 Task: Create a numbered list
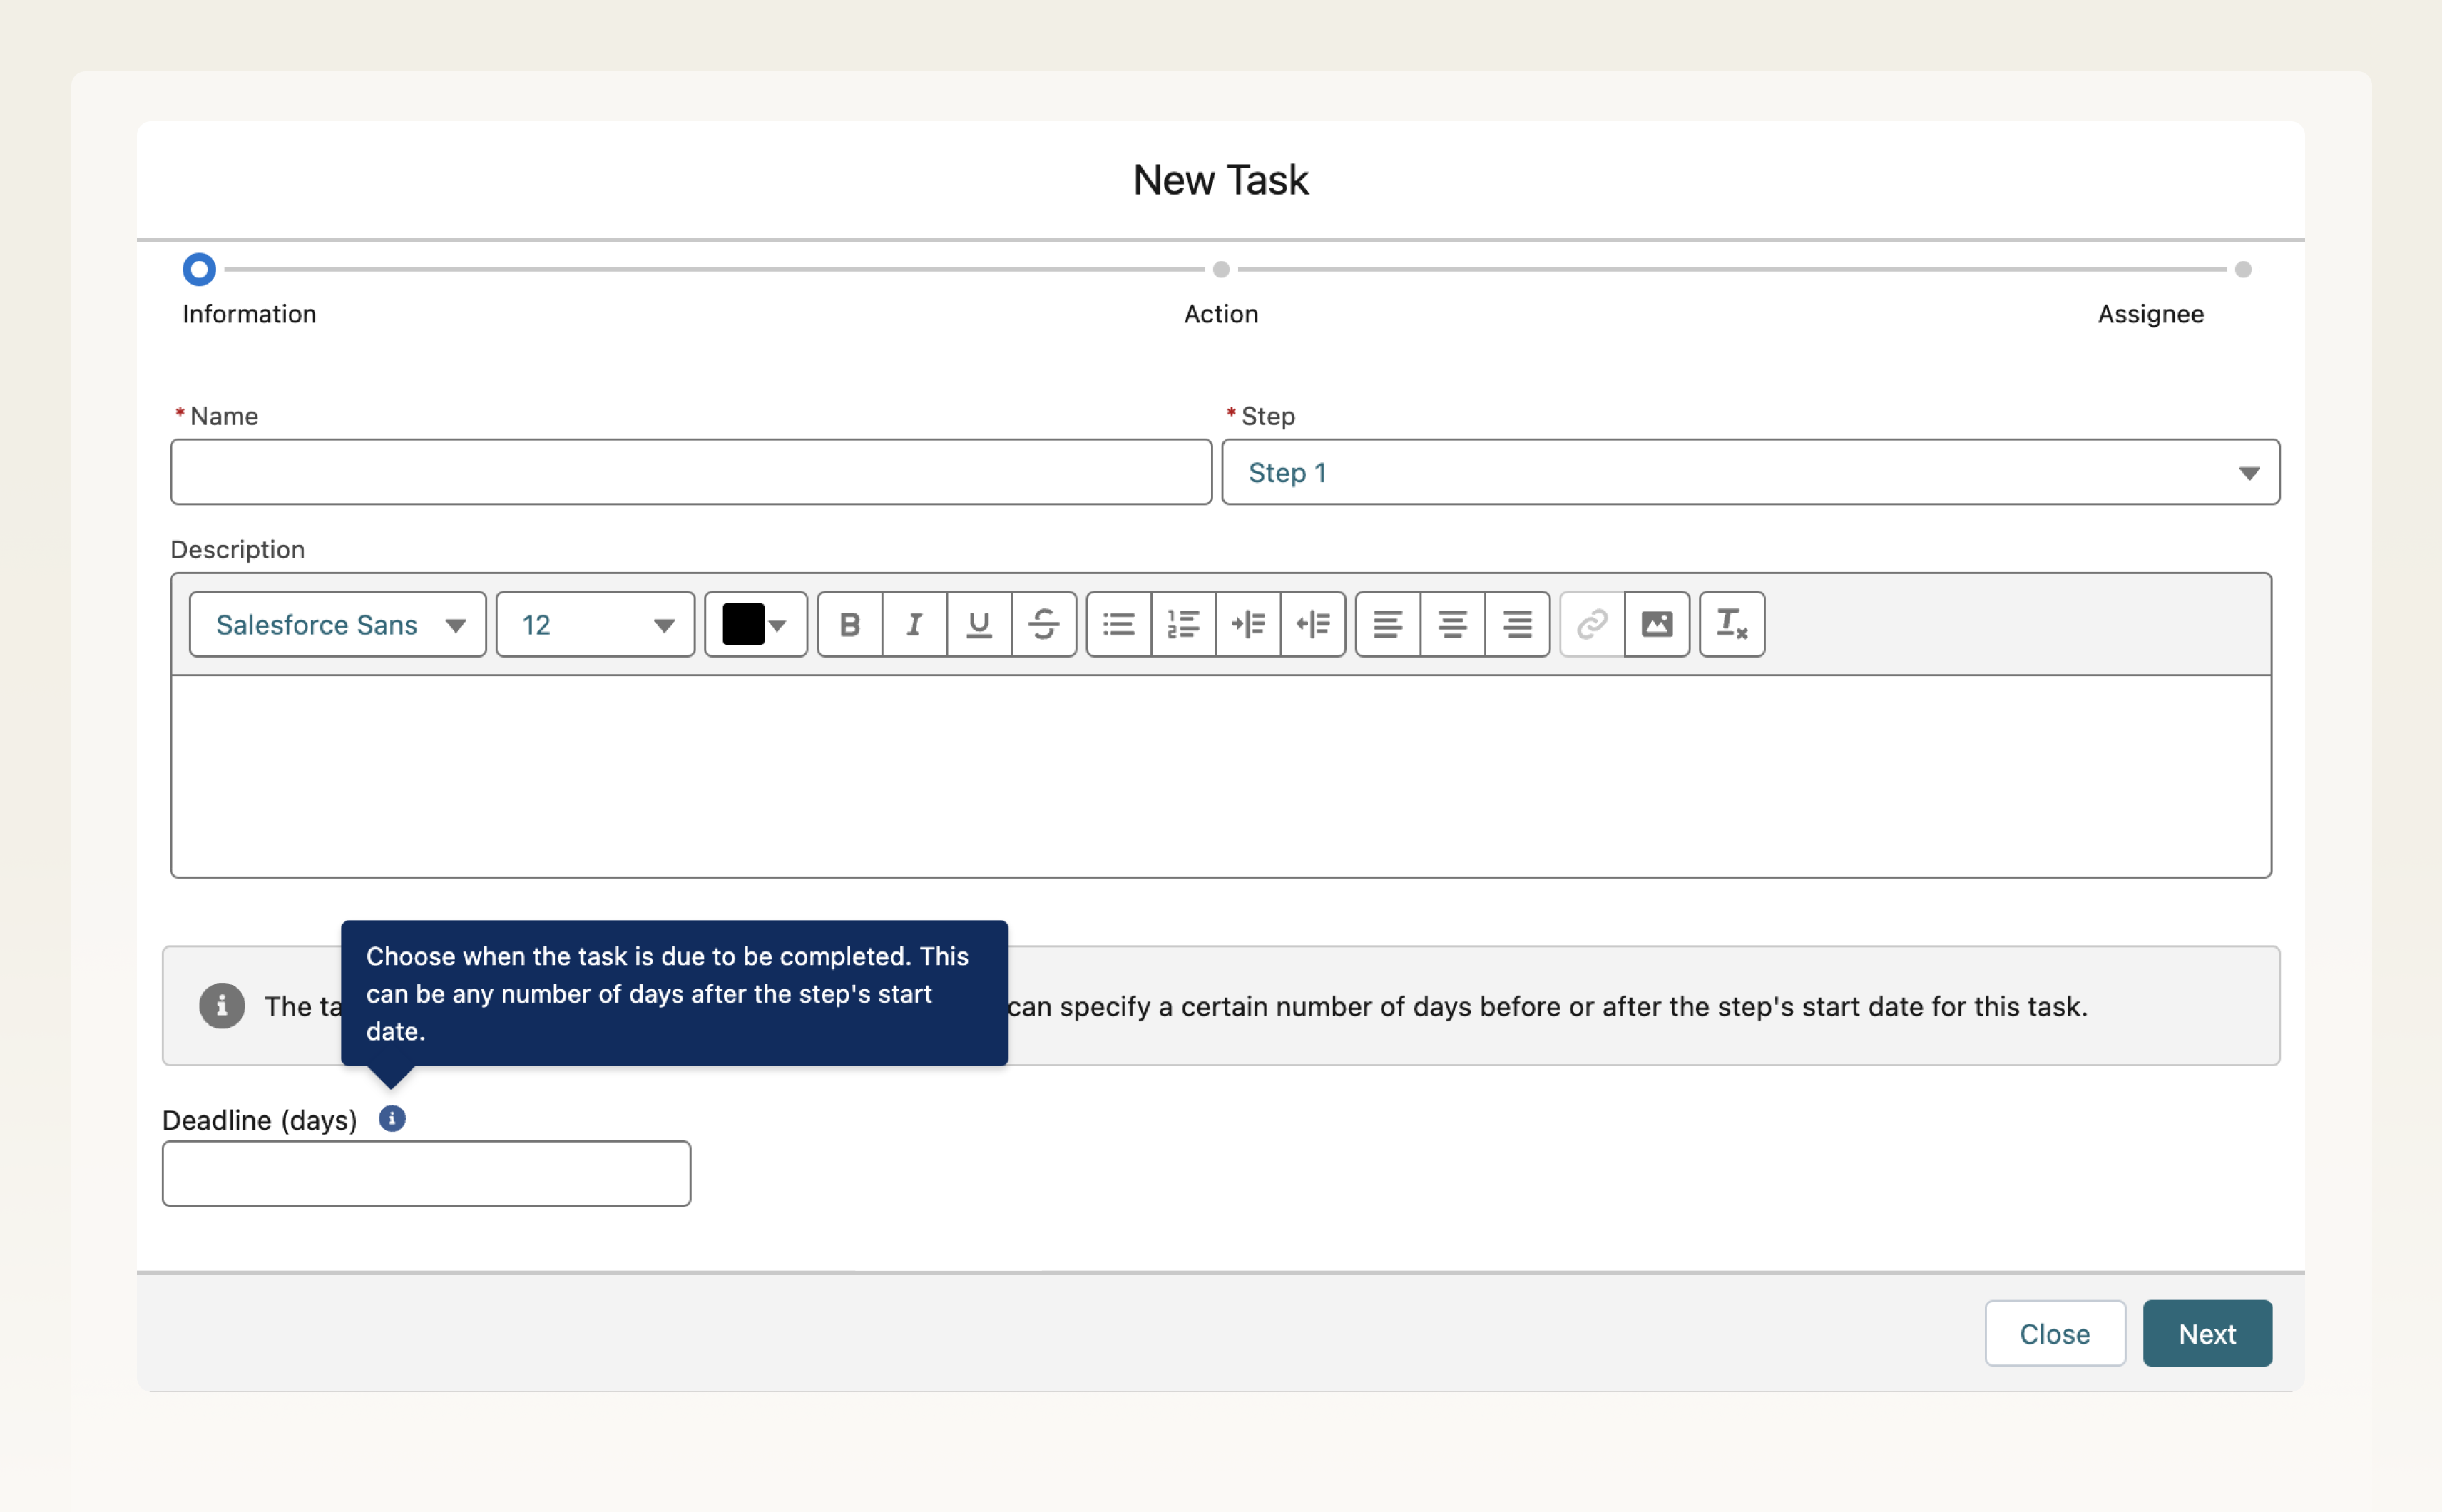[x=1183, y=623]
